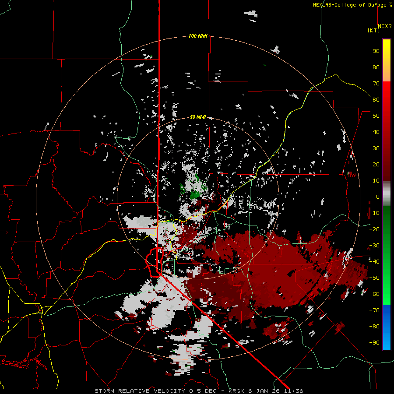Click the -50 value on velocity scale
The height and width of the screenshot is (394, 394).
374,278
